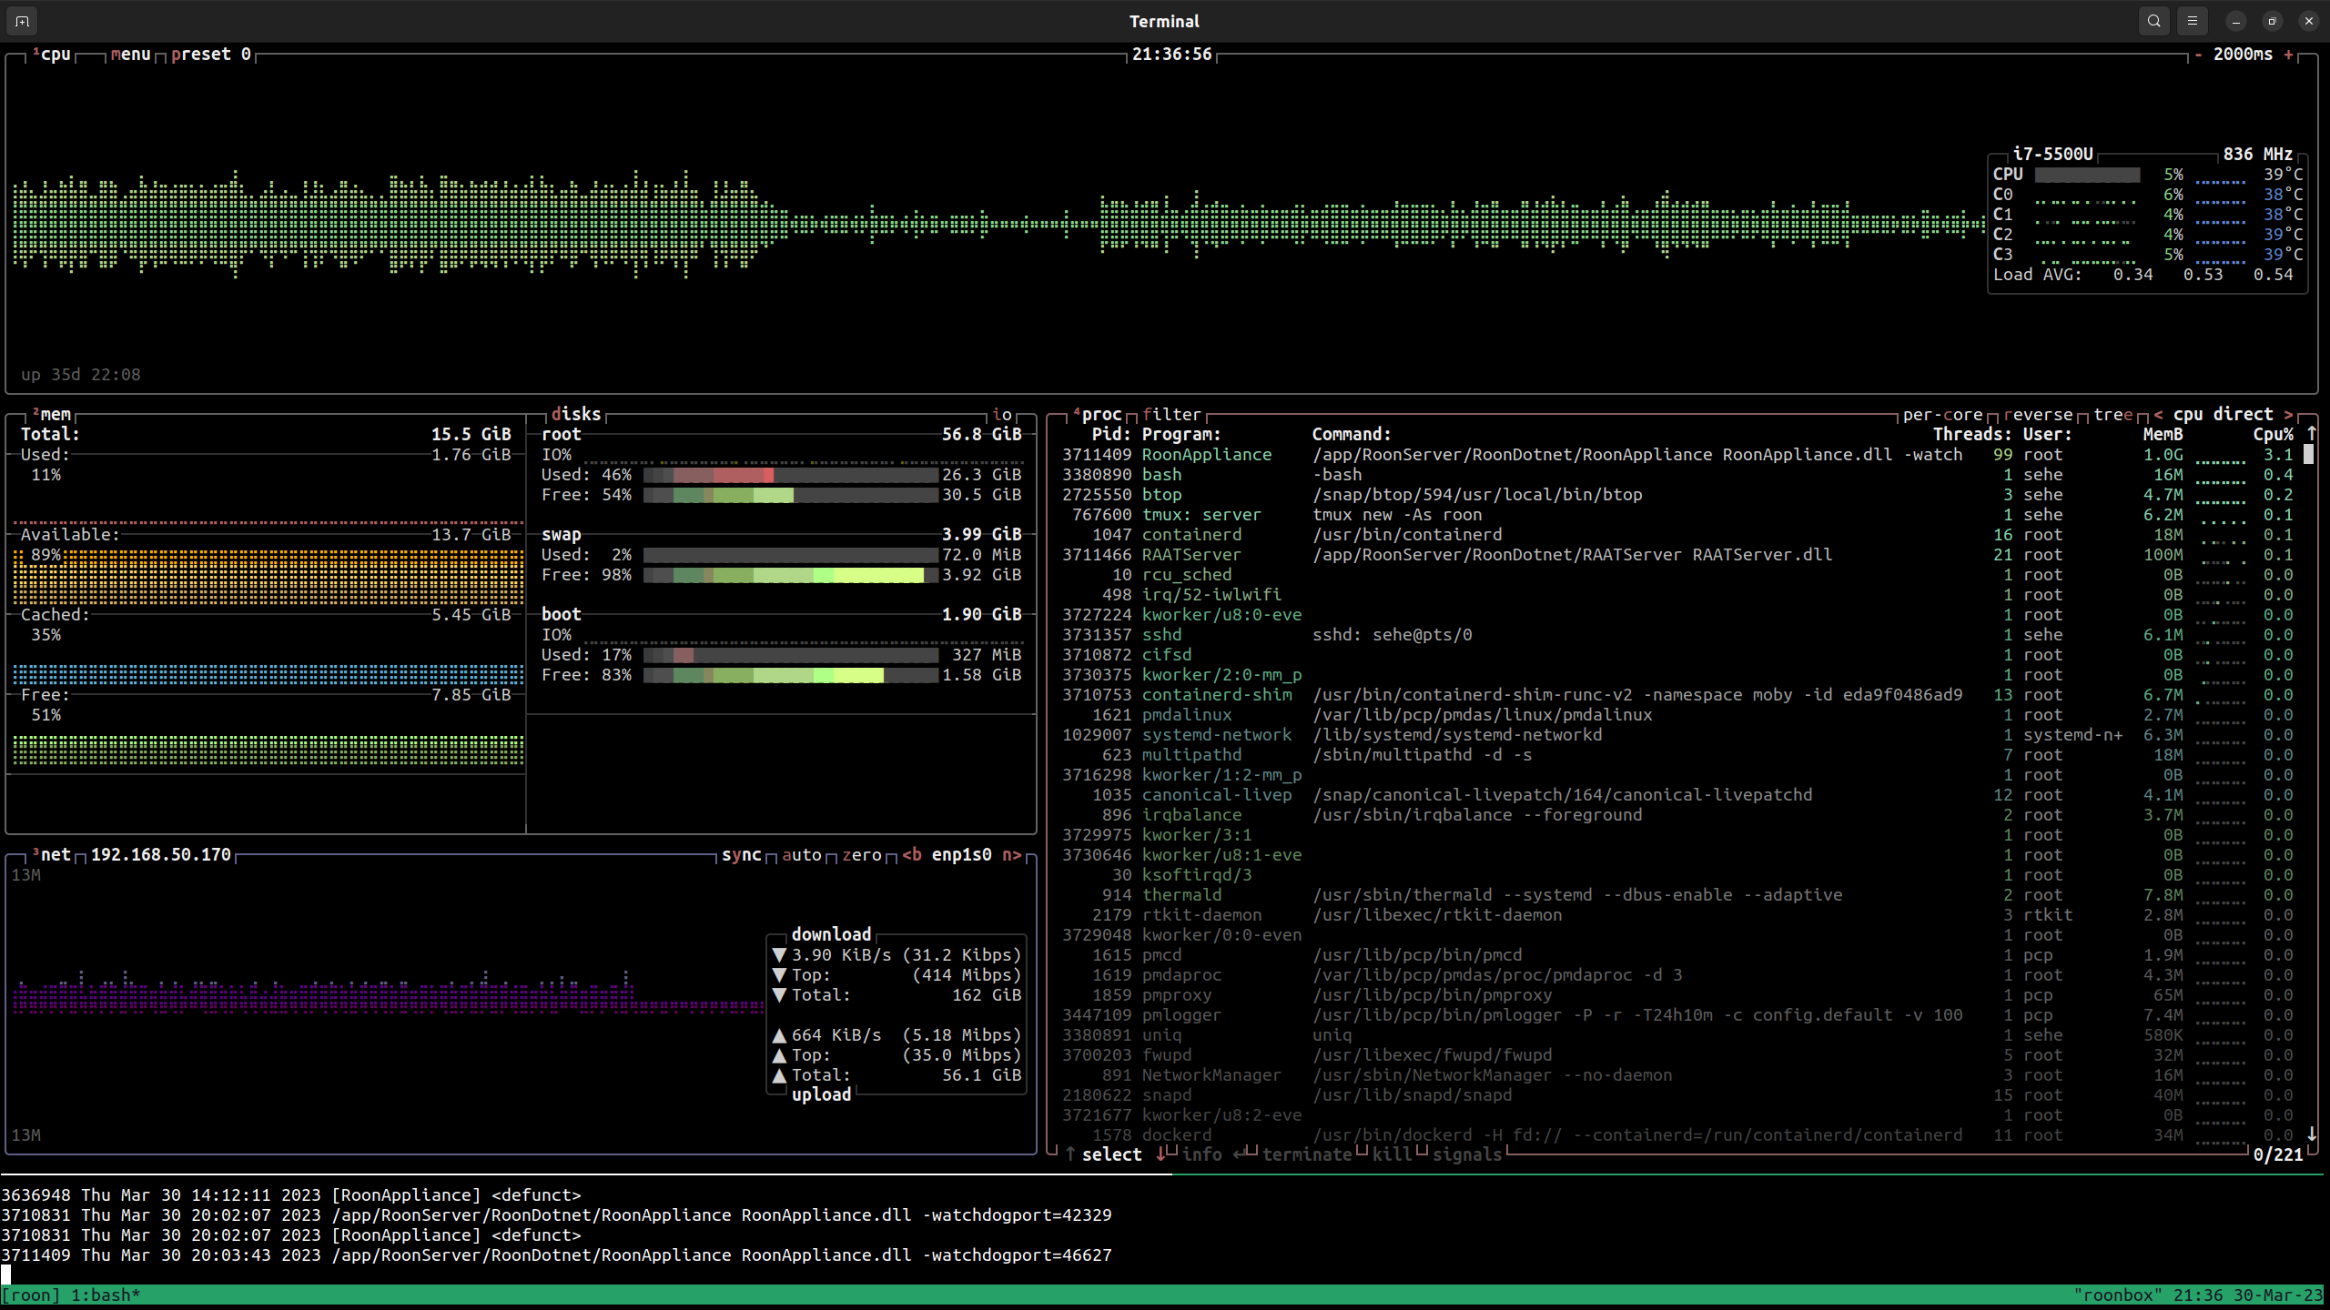This screenshot has width=2330, height=1310.
Task: Click previous sort column left arrow
Action: tap(2158, 415)
